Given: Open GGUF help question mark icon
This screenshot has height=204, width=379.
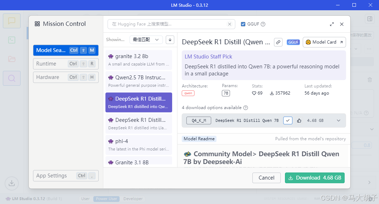Looking at the screenshot, I should 263,24.
